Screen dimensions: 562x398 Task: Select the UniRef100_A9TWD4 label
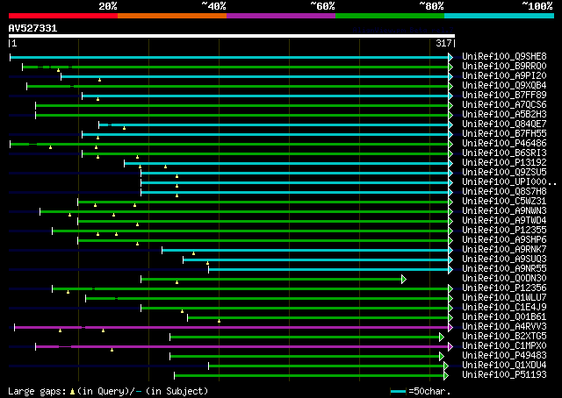(504, 221)
